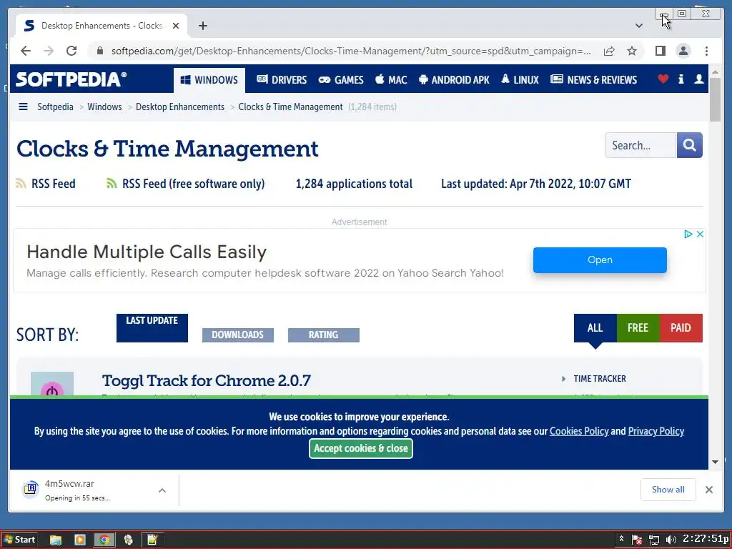
Task: Open the user account icon
Action: coord(699,79)
